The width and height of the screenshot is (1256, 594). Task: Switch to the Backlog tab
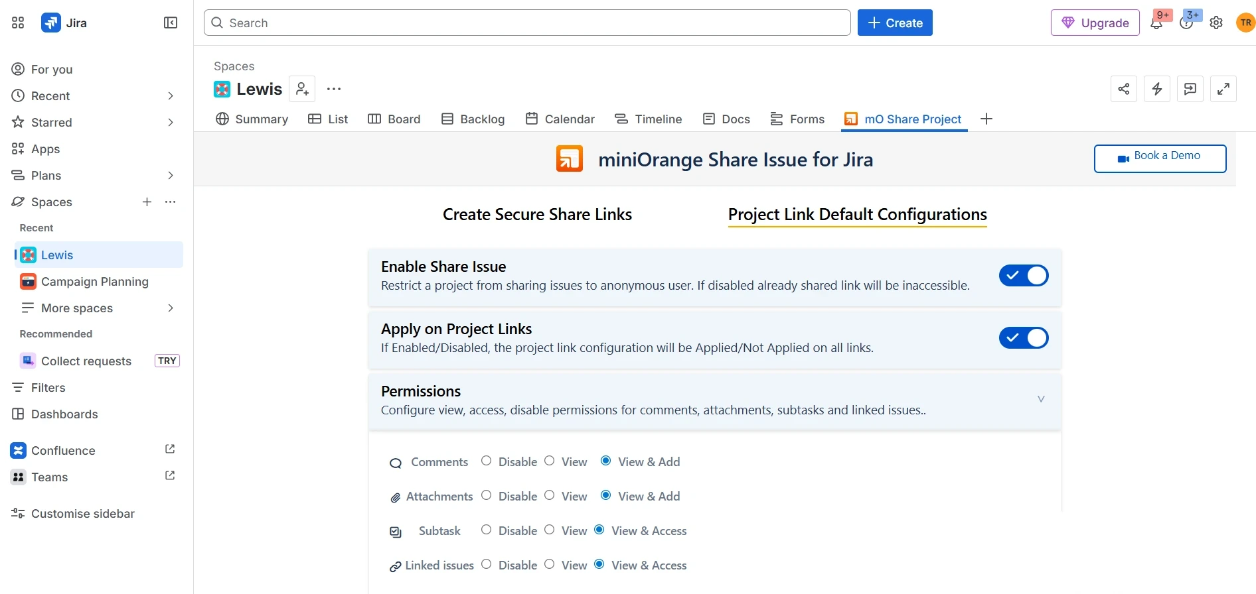pos(473,119)
